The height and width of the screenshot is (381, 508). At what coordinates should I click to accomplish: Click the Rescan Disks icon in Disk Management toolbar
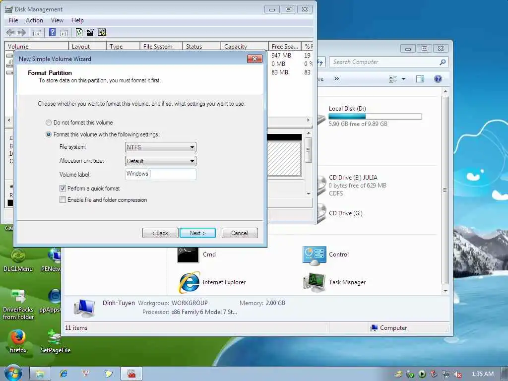[90, 32]
